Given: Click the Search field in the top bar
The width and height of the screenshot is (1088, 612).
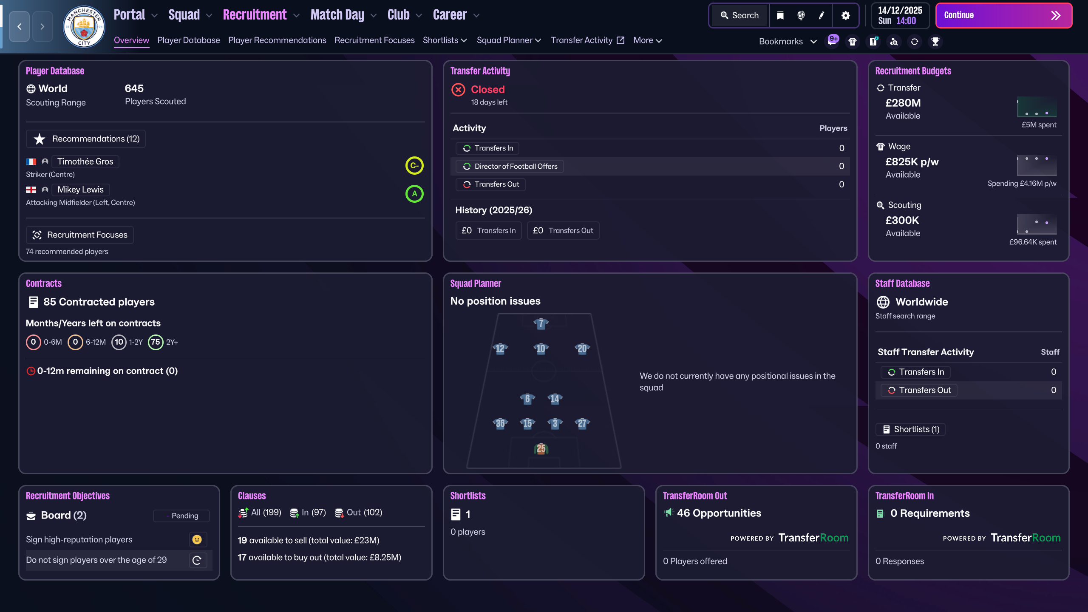Looking at the screenshot, I should coord(740,15).
